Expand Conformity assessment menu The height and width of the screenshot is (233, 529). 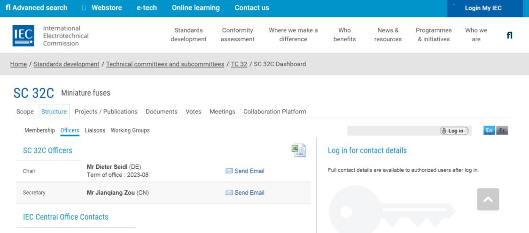[x=237, y=35]
